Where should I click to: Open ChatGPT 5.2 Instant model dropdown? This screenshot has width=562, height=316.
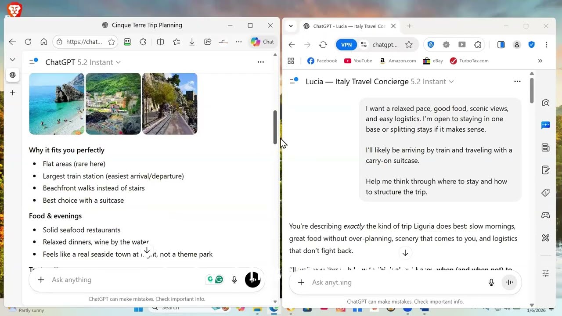click(83, 62)
